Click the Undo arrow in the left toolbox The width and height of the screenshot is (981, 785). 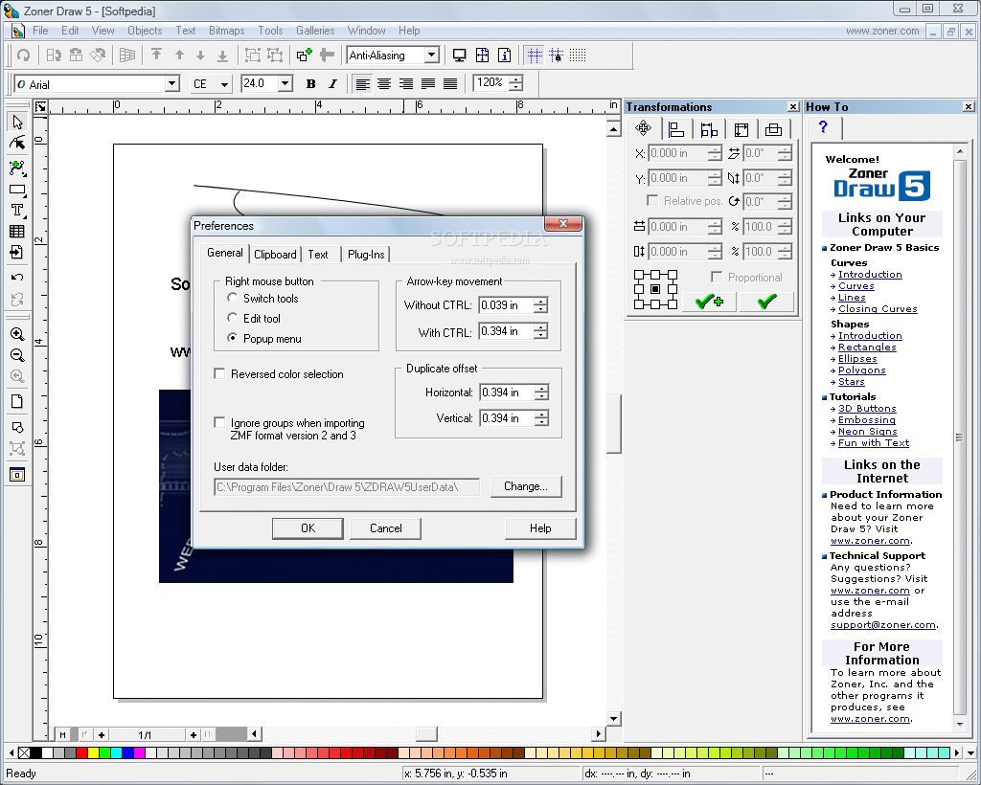coord(17,277)
